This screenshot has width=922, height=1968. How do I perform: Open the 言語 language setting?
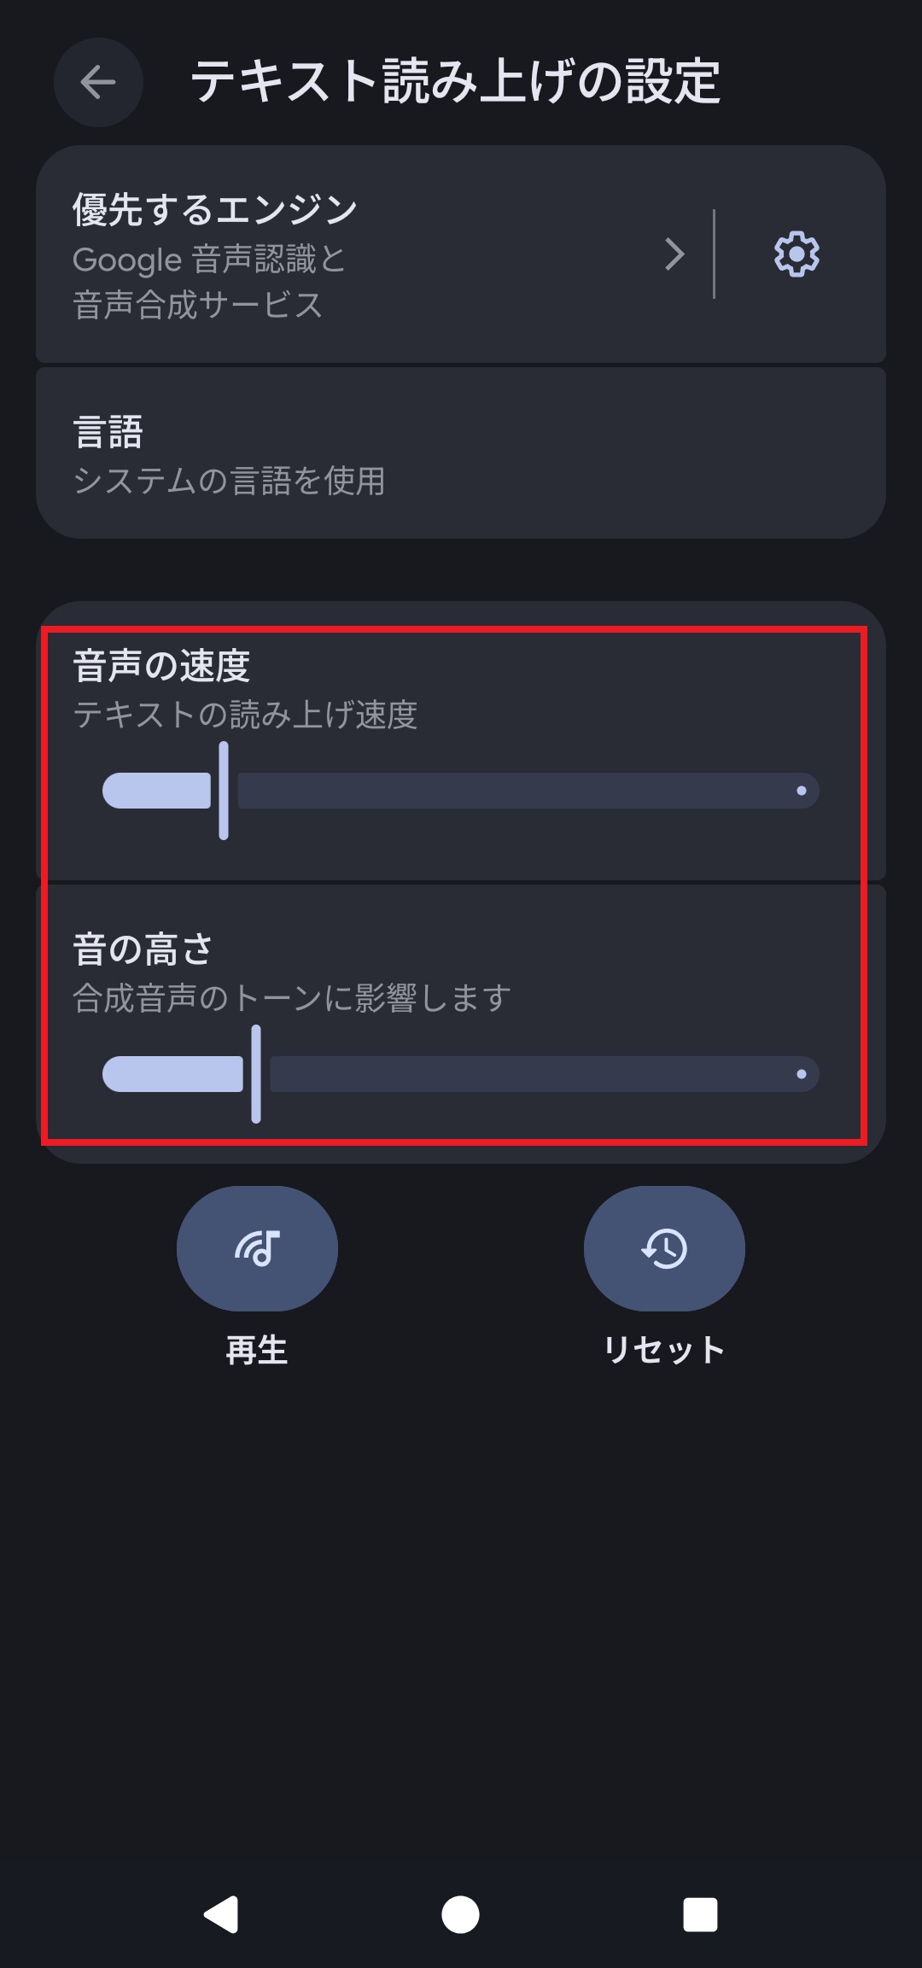[461, 453]
